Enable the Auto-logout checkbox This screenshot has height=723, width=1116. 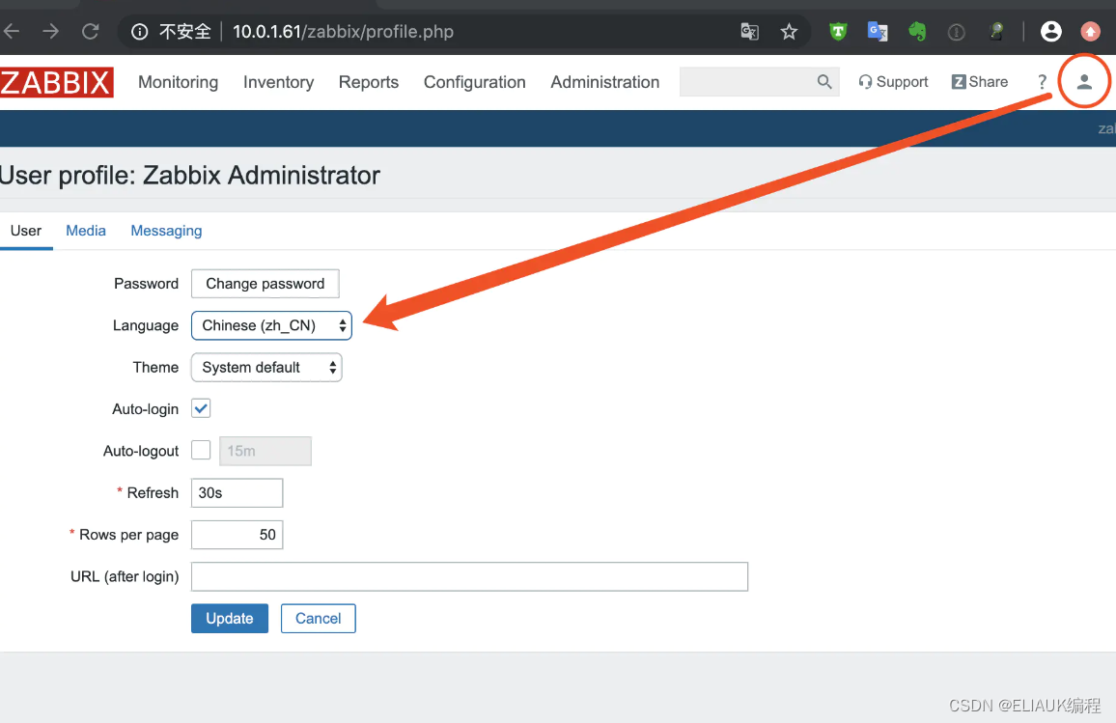[x=201, y=450]
